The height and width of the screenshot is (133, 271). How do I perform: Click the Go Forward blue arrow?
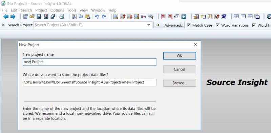[x=13, y=17]
